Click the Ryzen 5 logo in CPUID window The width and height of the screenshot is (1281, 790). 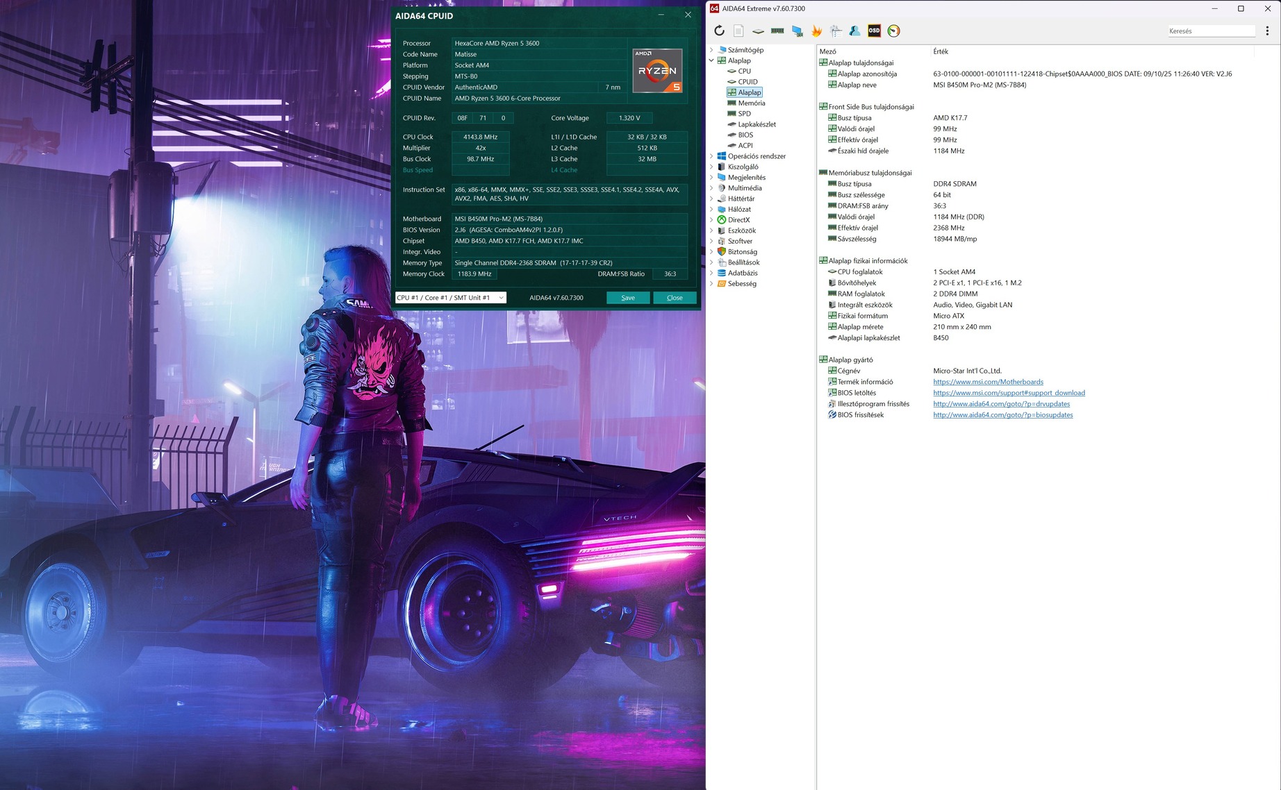658,70
